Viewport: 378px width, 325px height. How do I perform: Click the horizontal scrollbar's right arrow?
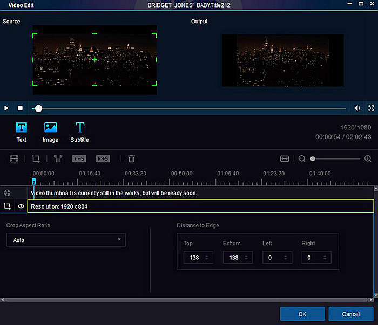(x=371, y=300)
